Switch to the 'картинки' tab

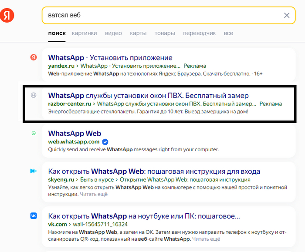point(85,33)
